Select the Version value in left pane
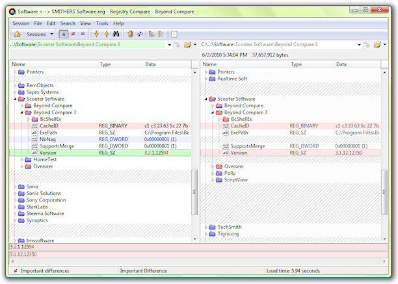 pos(47,153)
